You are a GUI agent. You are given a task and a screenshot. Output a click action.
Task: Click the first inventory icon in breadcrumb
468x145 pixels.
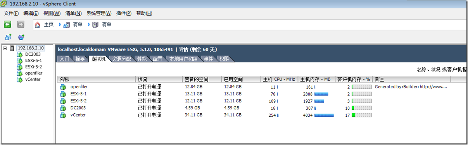pos(66,25)
